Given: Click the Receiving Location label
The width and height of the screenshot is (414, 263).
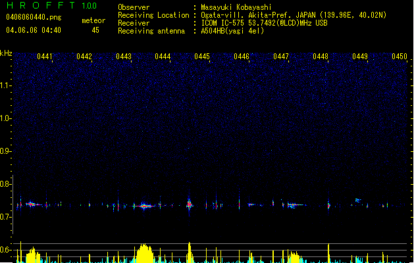Looking at the screenshot, I should click(x=153, y=15).
